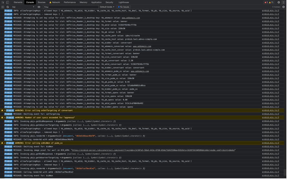Focus the console Filter input field
Screen dimensions: 288x180
coord(70,7)
